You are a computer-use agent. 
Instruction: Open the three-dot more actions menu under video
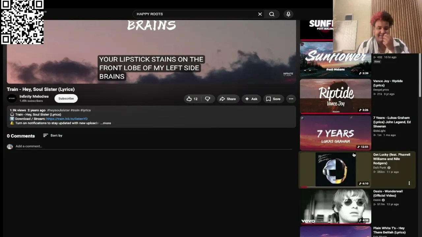tap(291, 99)
